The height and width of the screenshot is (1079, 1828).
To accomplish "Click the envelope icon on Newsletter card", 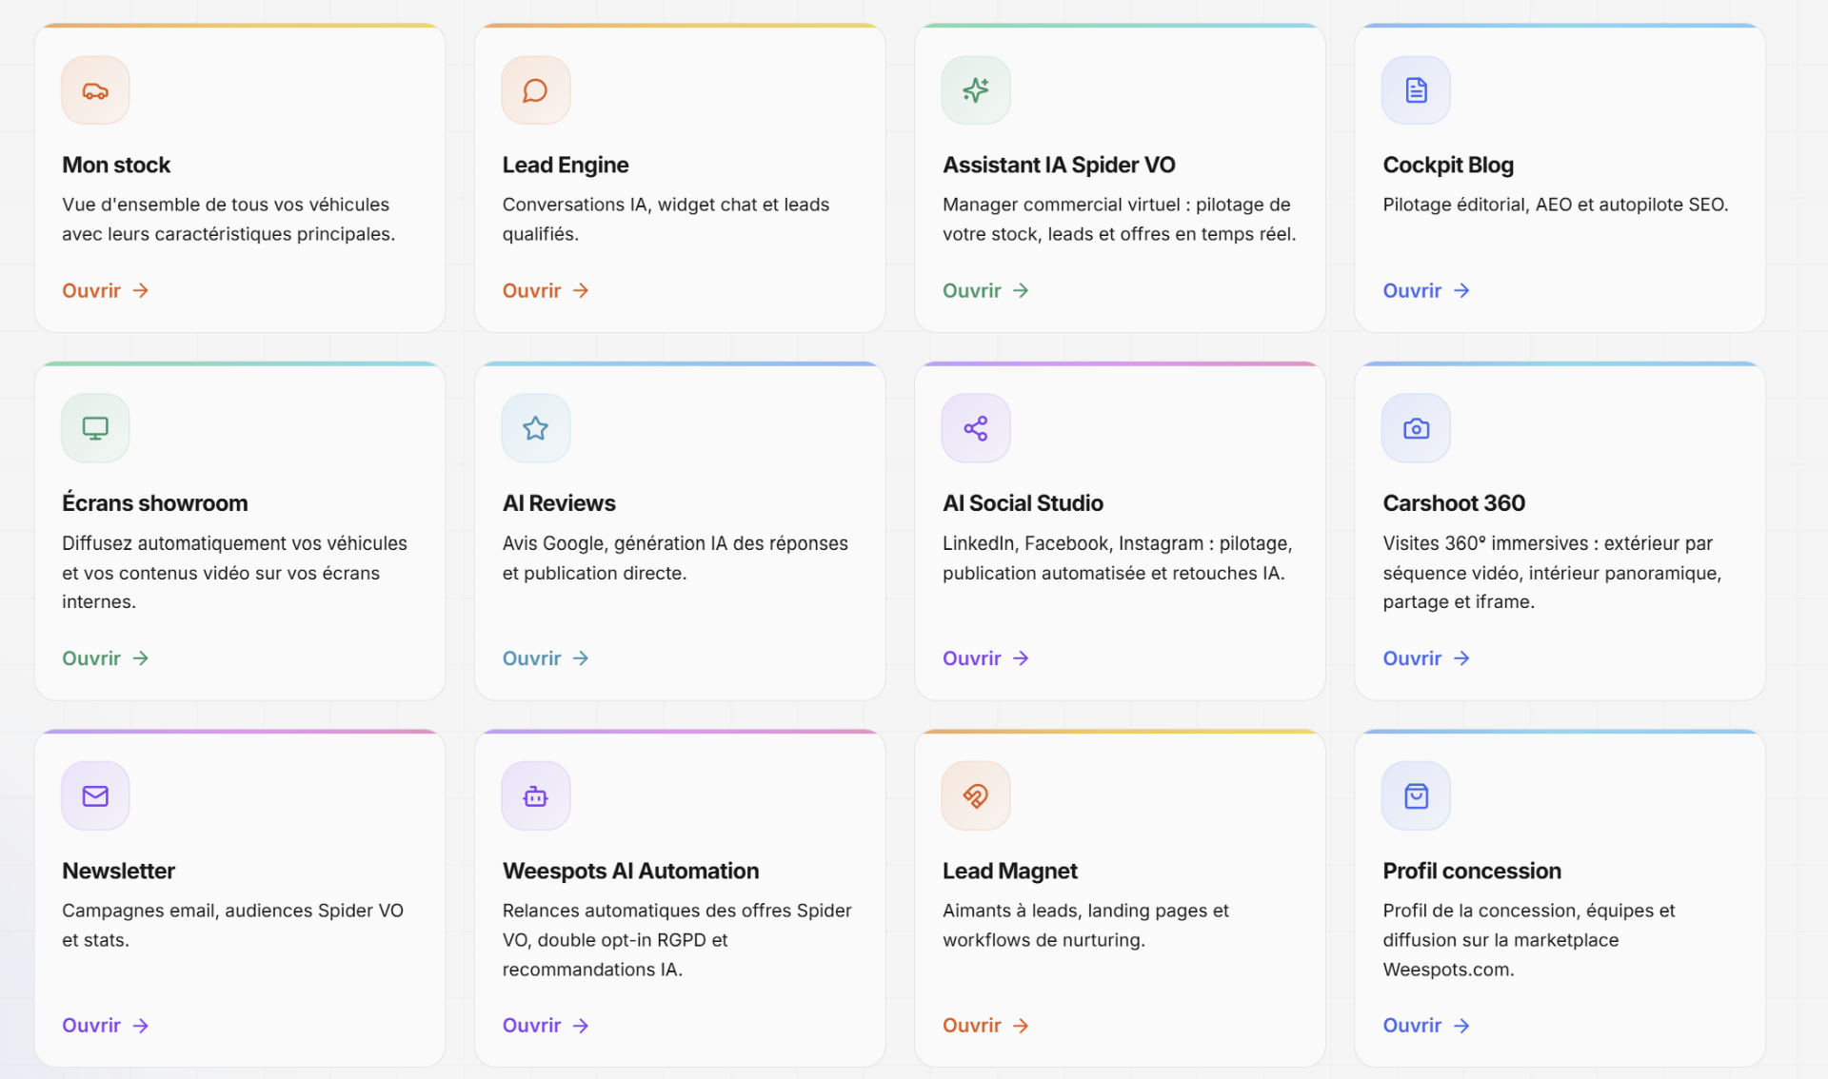I will click(x=95, y=795).
